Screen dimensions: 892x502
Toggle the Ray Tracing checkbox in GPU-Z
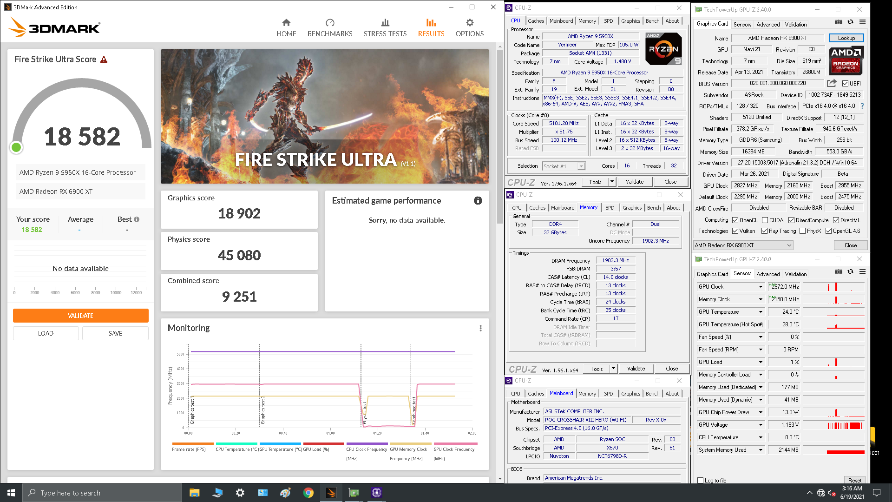[x=764, y=231]
